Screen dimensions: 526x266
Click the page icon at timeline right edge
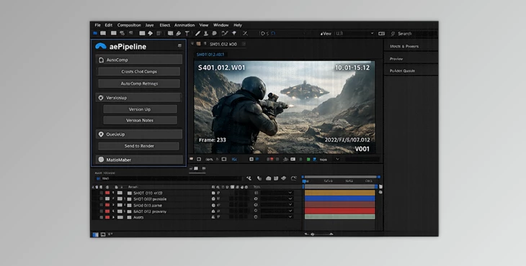[x=380, y=186]
